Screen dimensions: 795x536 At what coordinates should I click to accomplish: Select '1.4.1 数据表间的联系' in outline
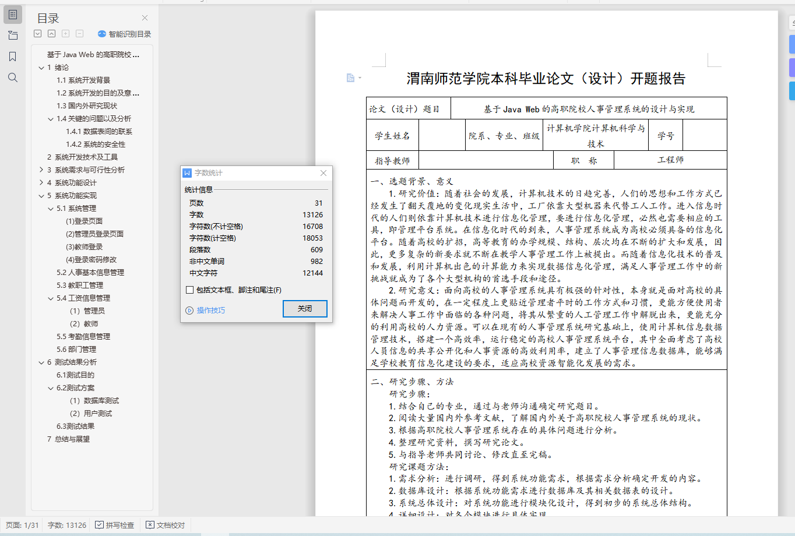[99, 132]
